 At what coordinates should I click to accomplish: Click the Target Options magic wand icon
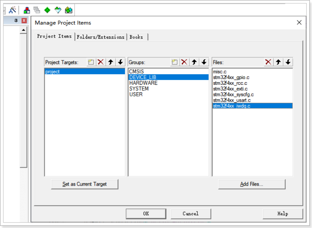point(12,10)
